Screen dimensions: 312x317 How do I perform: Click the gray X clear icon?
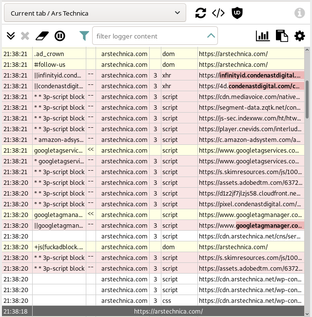[25, 36]
